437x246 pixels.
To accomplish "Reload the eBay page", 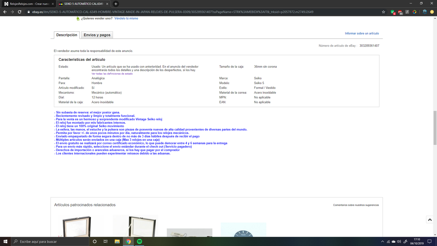I will (x=20, y=12).
